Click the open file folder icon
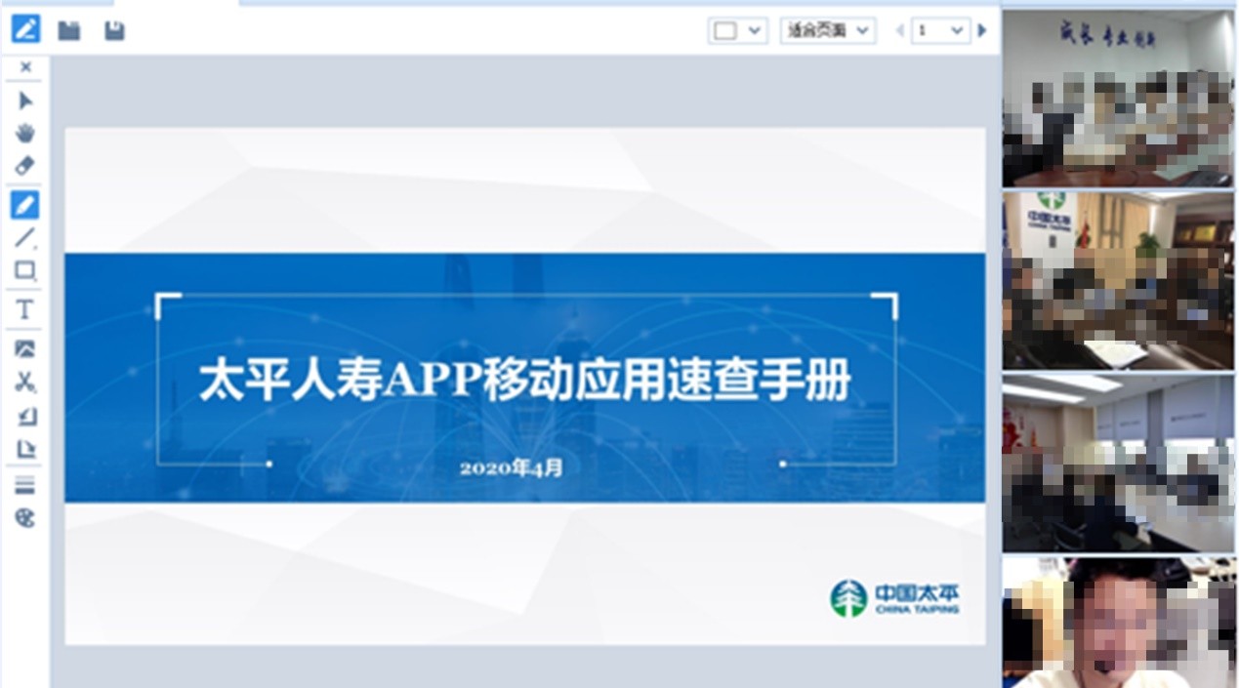The image size is (1239, 688). (x=68, y=31)
